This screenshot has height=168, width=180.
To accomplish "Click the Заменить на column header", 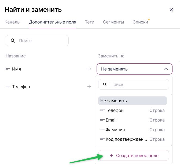I will tap(111, 56).
